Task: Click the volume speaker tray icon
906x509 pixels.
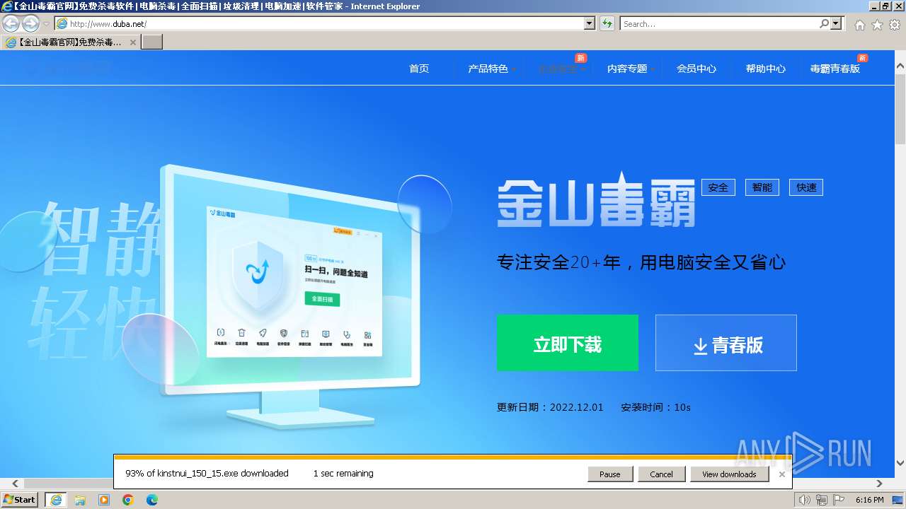Action: click(x=804, y=500)
